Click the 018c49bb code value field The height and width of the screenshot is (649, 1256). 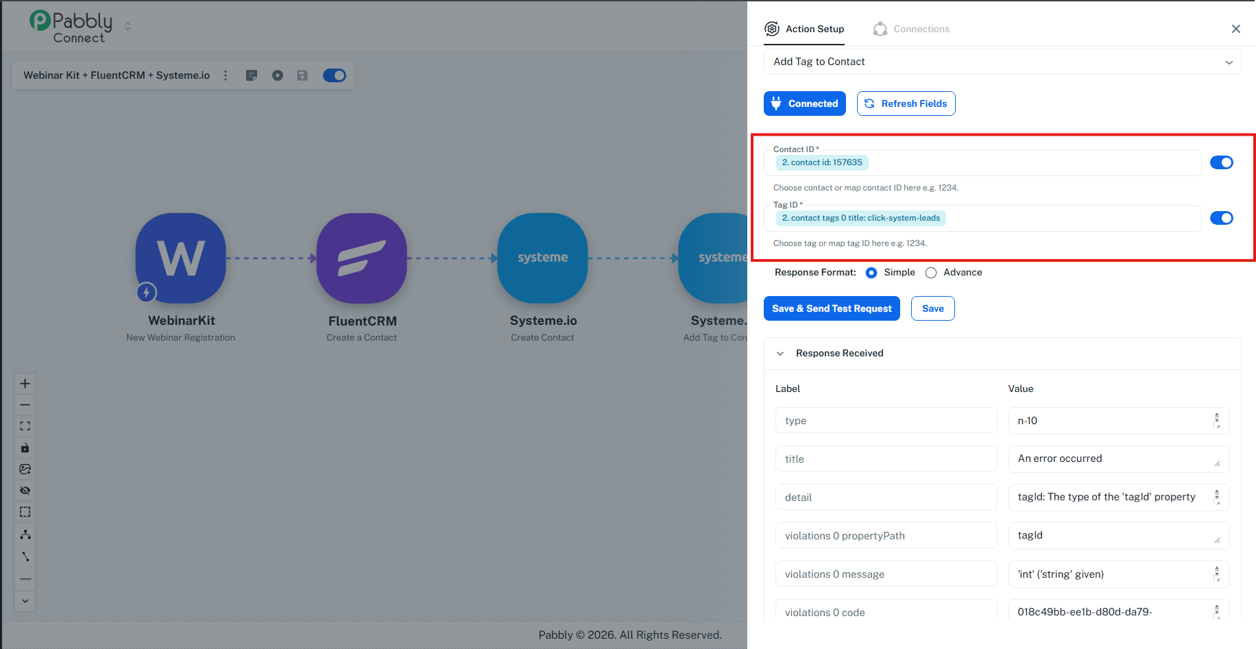tap(1119, 610)
